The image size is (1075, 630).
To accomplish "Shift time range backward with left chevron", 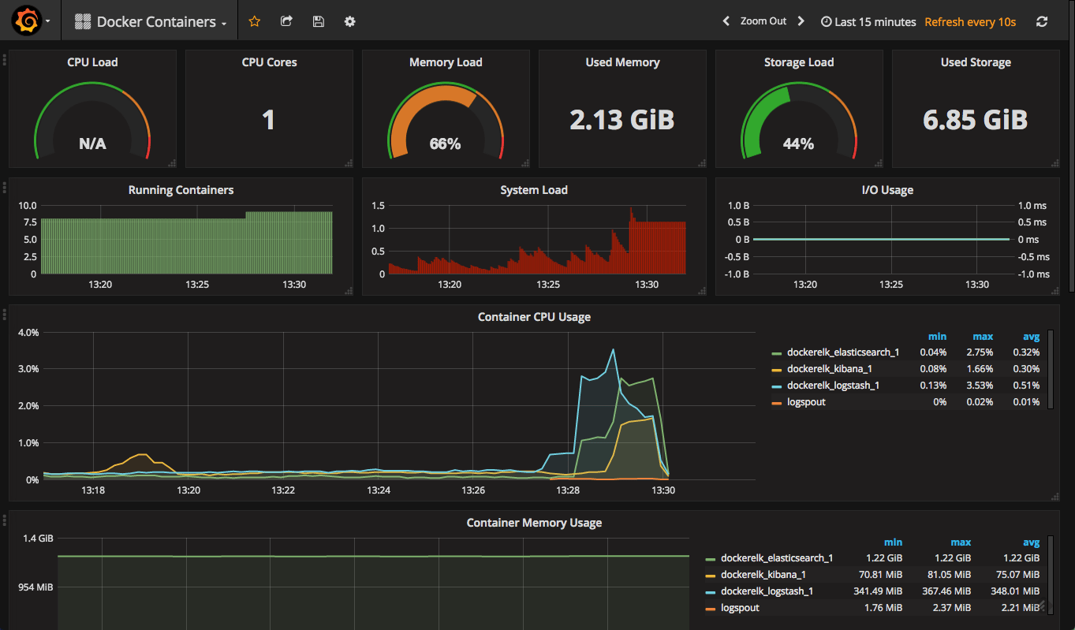I will pos(726,21).
